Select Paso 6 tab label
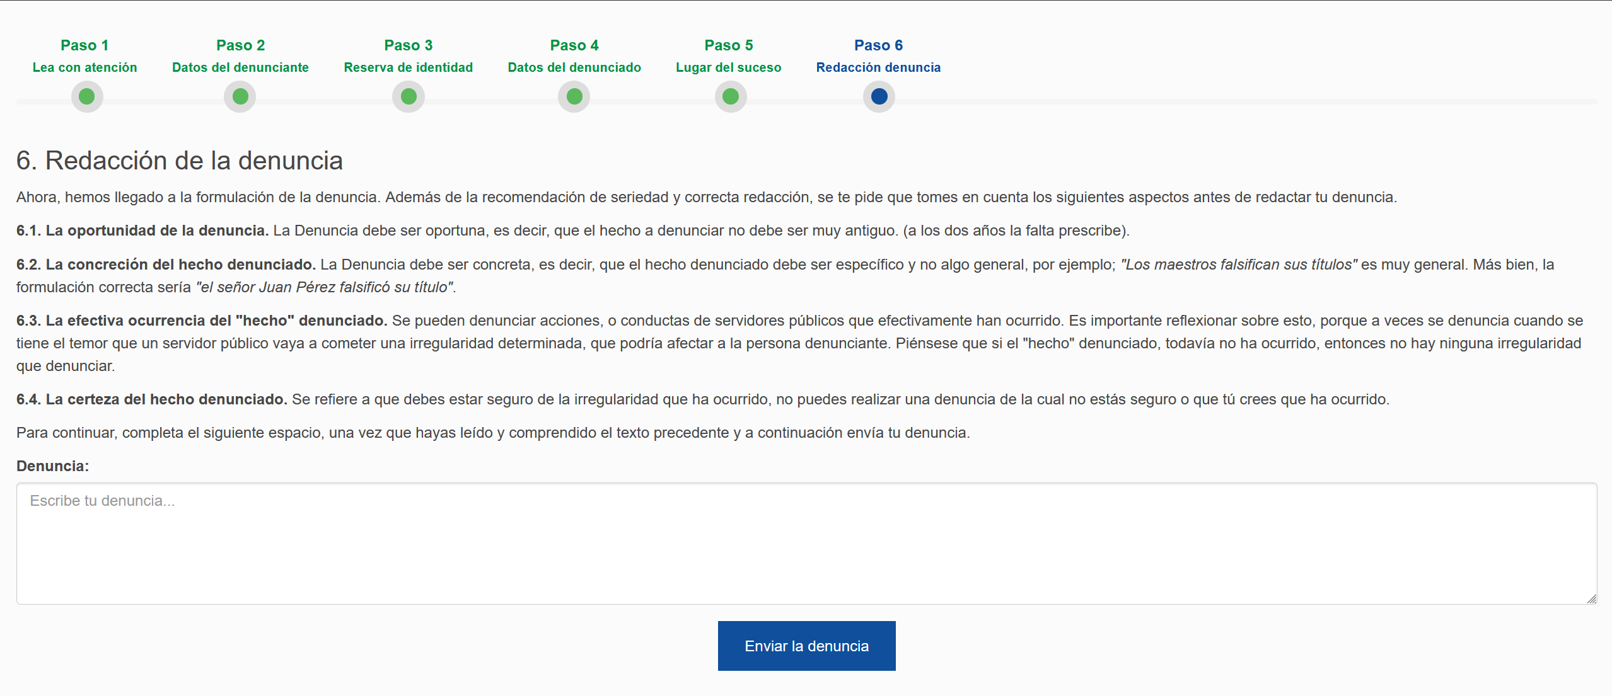The height and width of the screenshot is (696, 1612). pyautogui.click(x=878, y=45)
